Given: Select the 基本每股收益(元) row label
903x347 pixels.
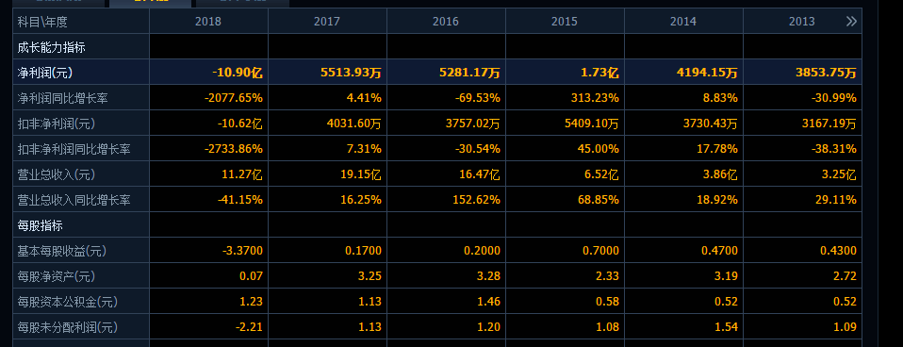Looking at the screenshot, I should (62, 251).
